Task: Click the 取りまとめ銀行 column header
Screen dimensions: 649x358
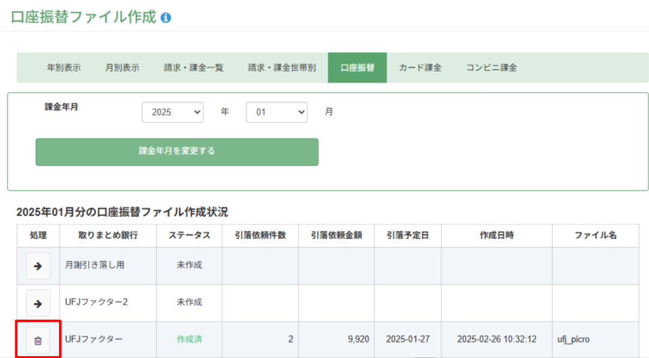Action: point(108,235)
